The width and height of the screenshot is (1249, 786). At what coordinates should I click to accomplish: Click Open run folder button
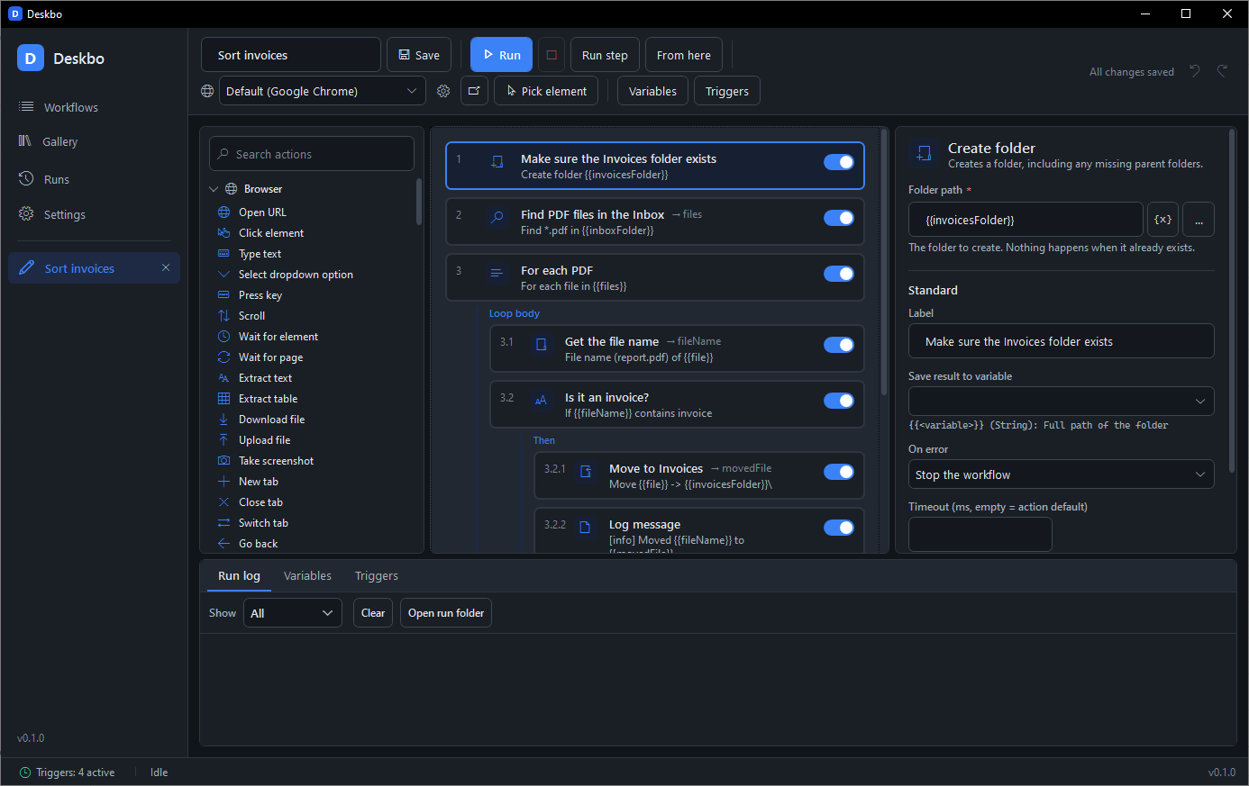446,613
